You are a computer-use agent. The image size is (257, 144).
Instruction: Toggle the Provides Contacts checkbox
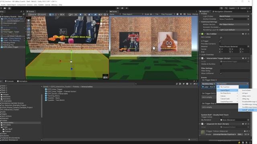point(220,44)
